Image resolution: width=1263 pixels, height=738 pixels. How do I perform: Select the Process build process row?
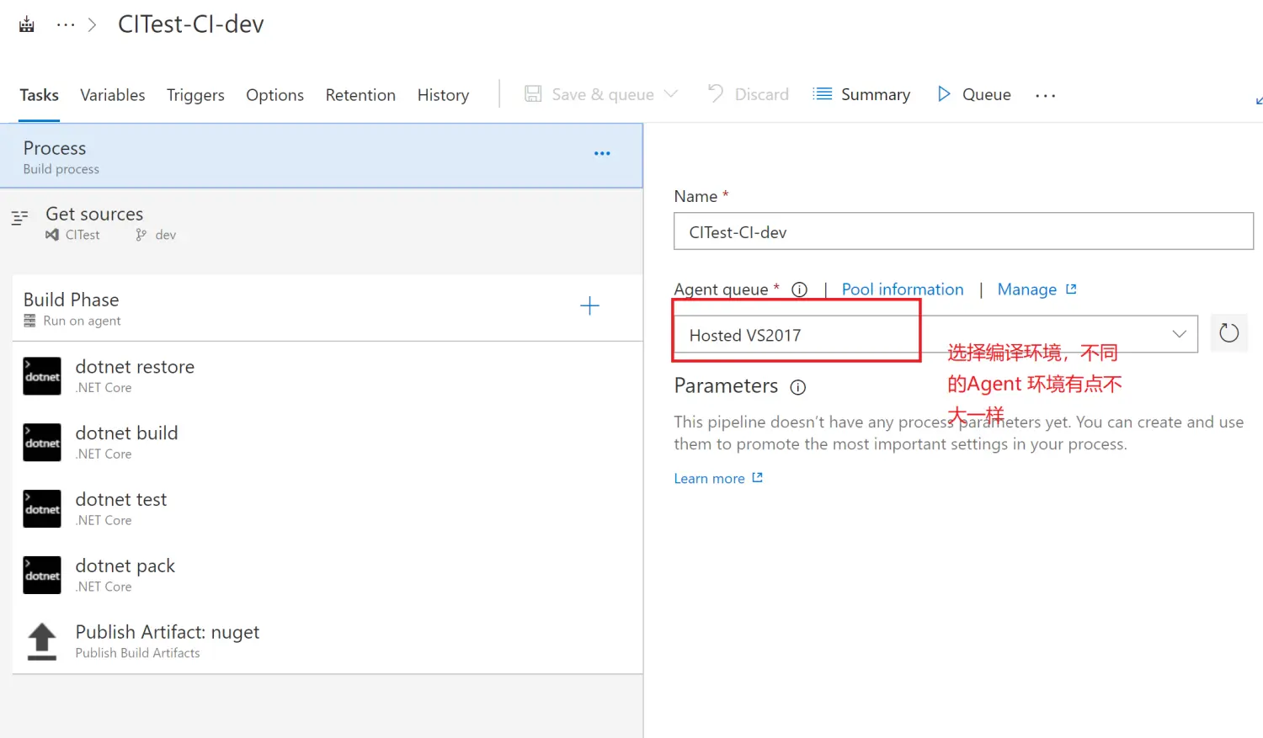pos(322,156)
